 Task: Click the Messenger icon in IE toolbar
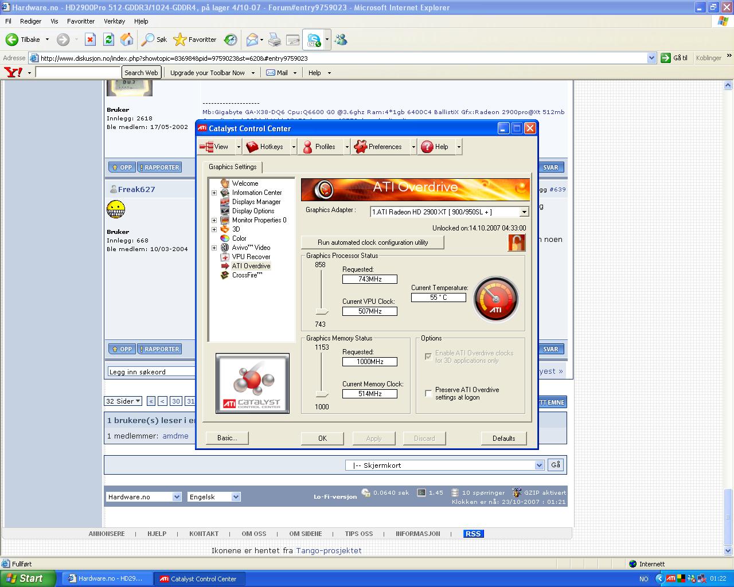pos(341,40)
